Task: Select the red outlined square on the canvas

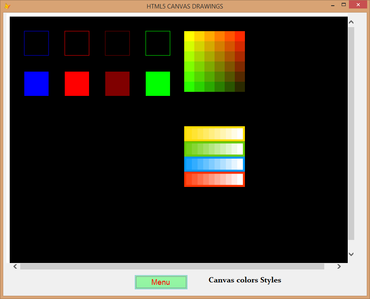Action: [77, 43]
